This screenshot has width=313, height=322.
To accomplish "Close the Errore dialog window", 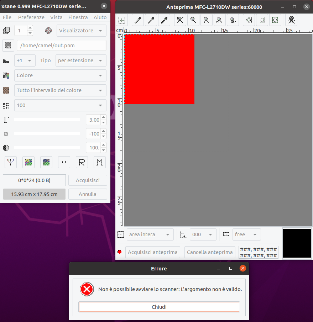I will click(x=243, y=268).
